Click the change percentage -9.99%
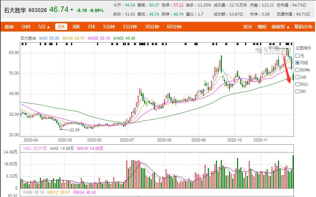Screen dimensions: 316x197 click(x=96, y=10)
